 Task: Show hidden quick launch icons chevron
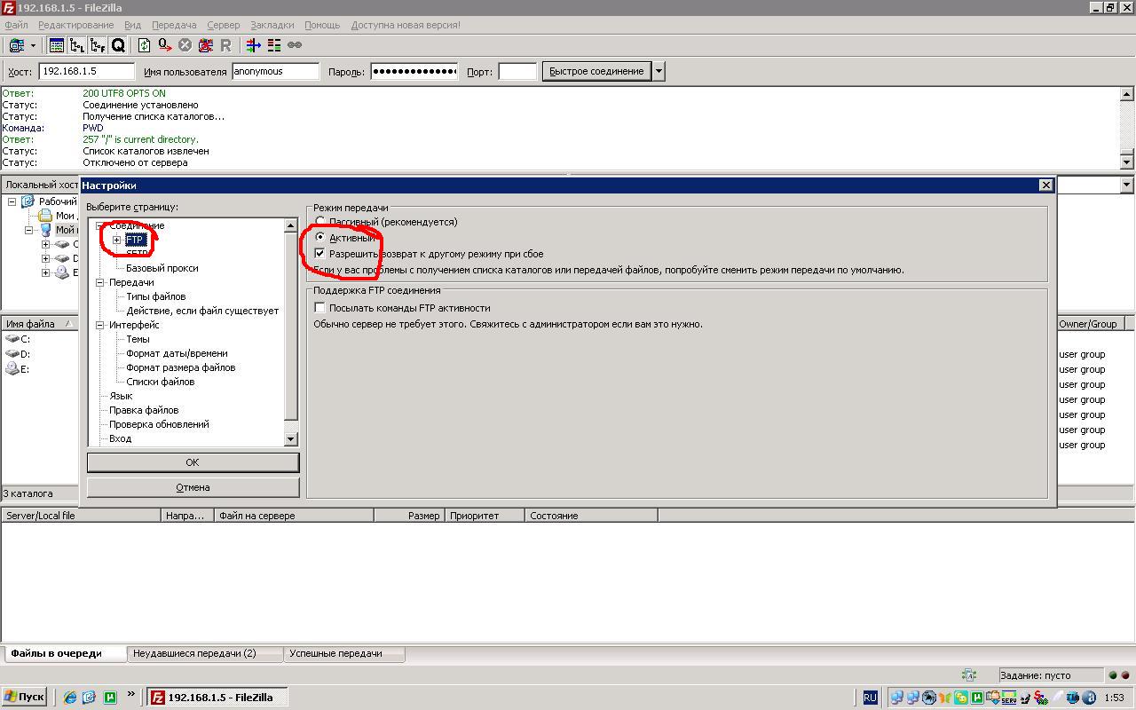tap(131, 695)
